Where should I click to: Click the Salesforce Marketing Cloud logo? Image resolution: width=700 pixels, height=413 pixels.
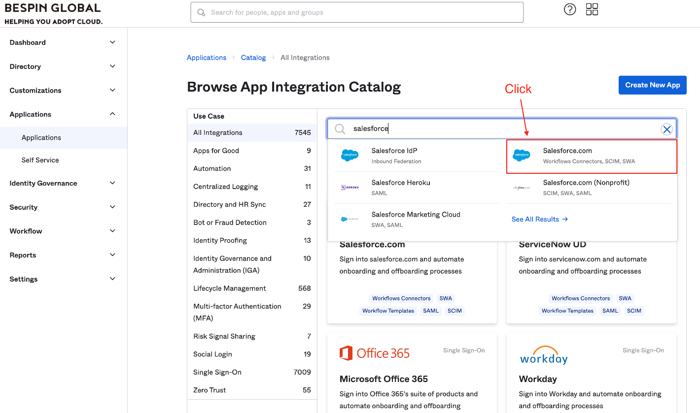350,220
